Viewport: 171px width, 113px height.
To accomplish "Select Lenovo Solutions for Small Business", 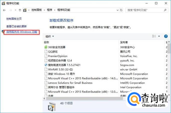I will click(70, 83).
